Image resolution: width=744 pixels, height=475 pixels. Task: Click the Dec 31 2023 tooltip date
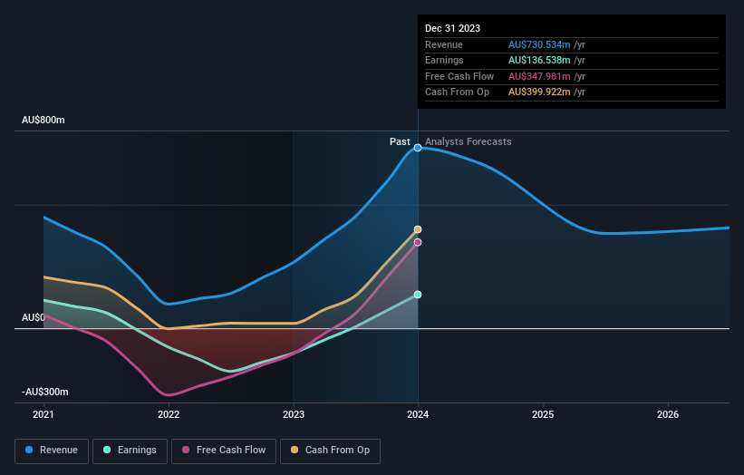(x=453, y=28)
